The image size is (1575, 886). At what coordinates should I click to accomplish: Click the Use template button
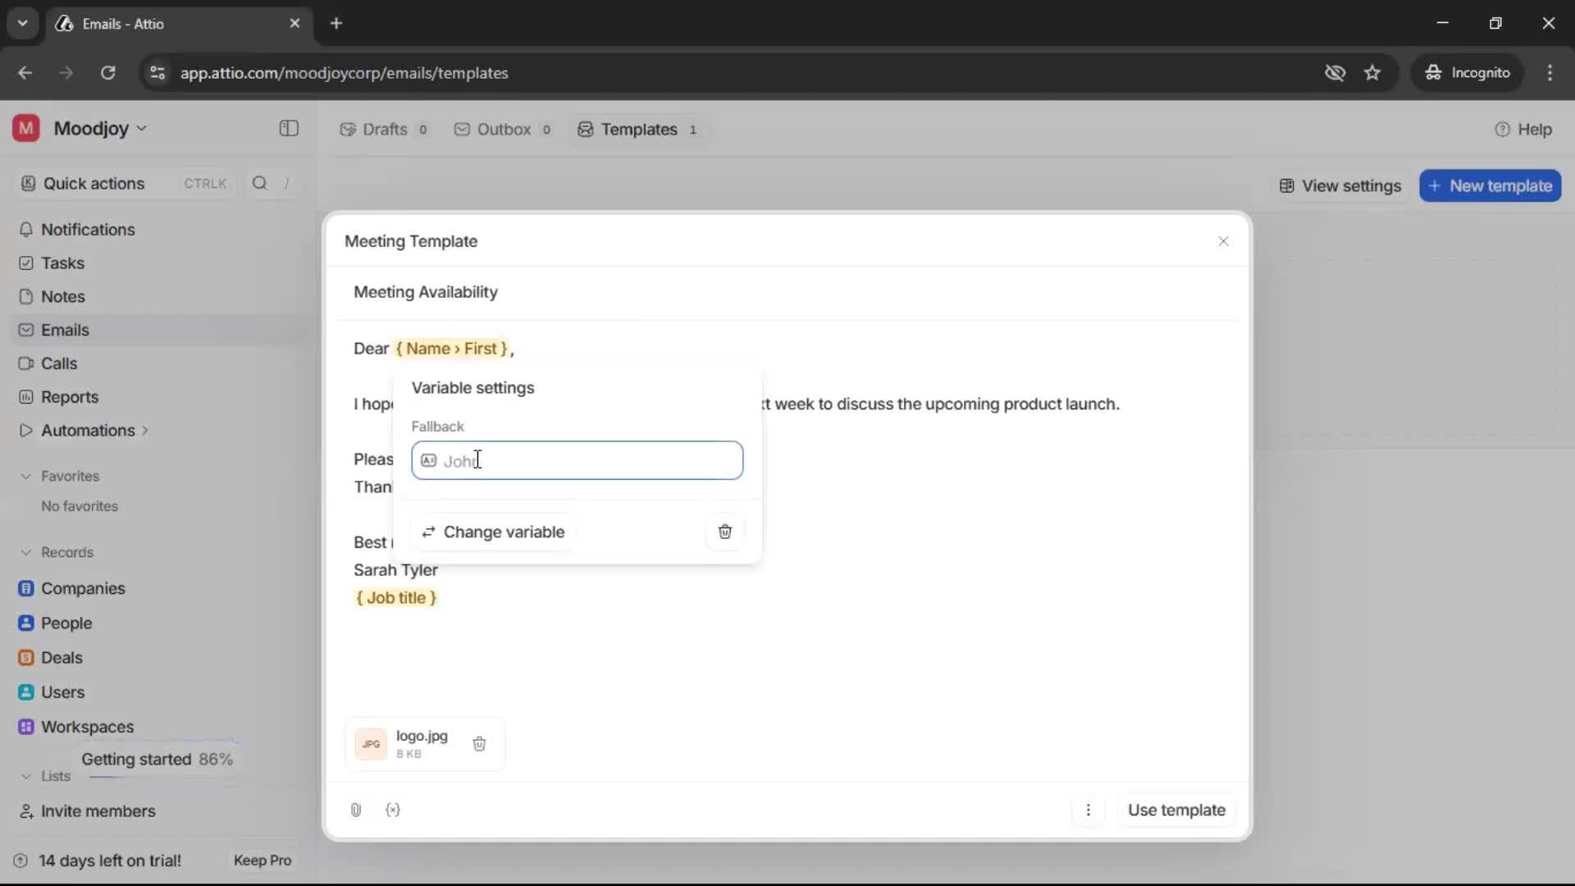pyautogui.click(x=1176, y=810)
